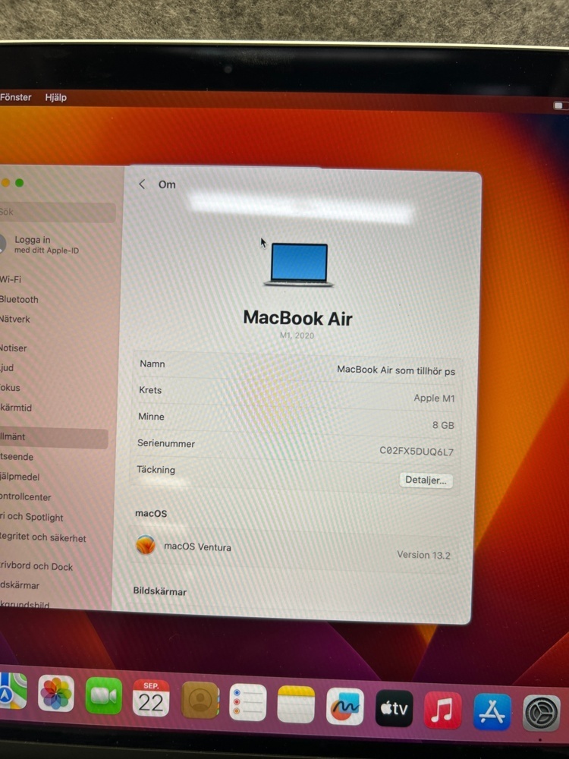Open the App Store in the Dock
The width and height of the screenshot is (569, 759).
click(492, 712)
